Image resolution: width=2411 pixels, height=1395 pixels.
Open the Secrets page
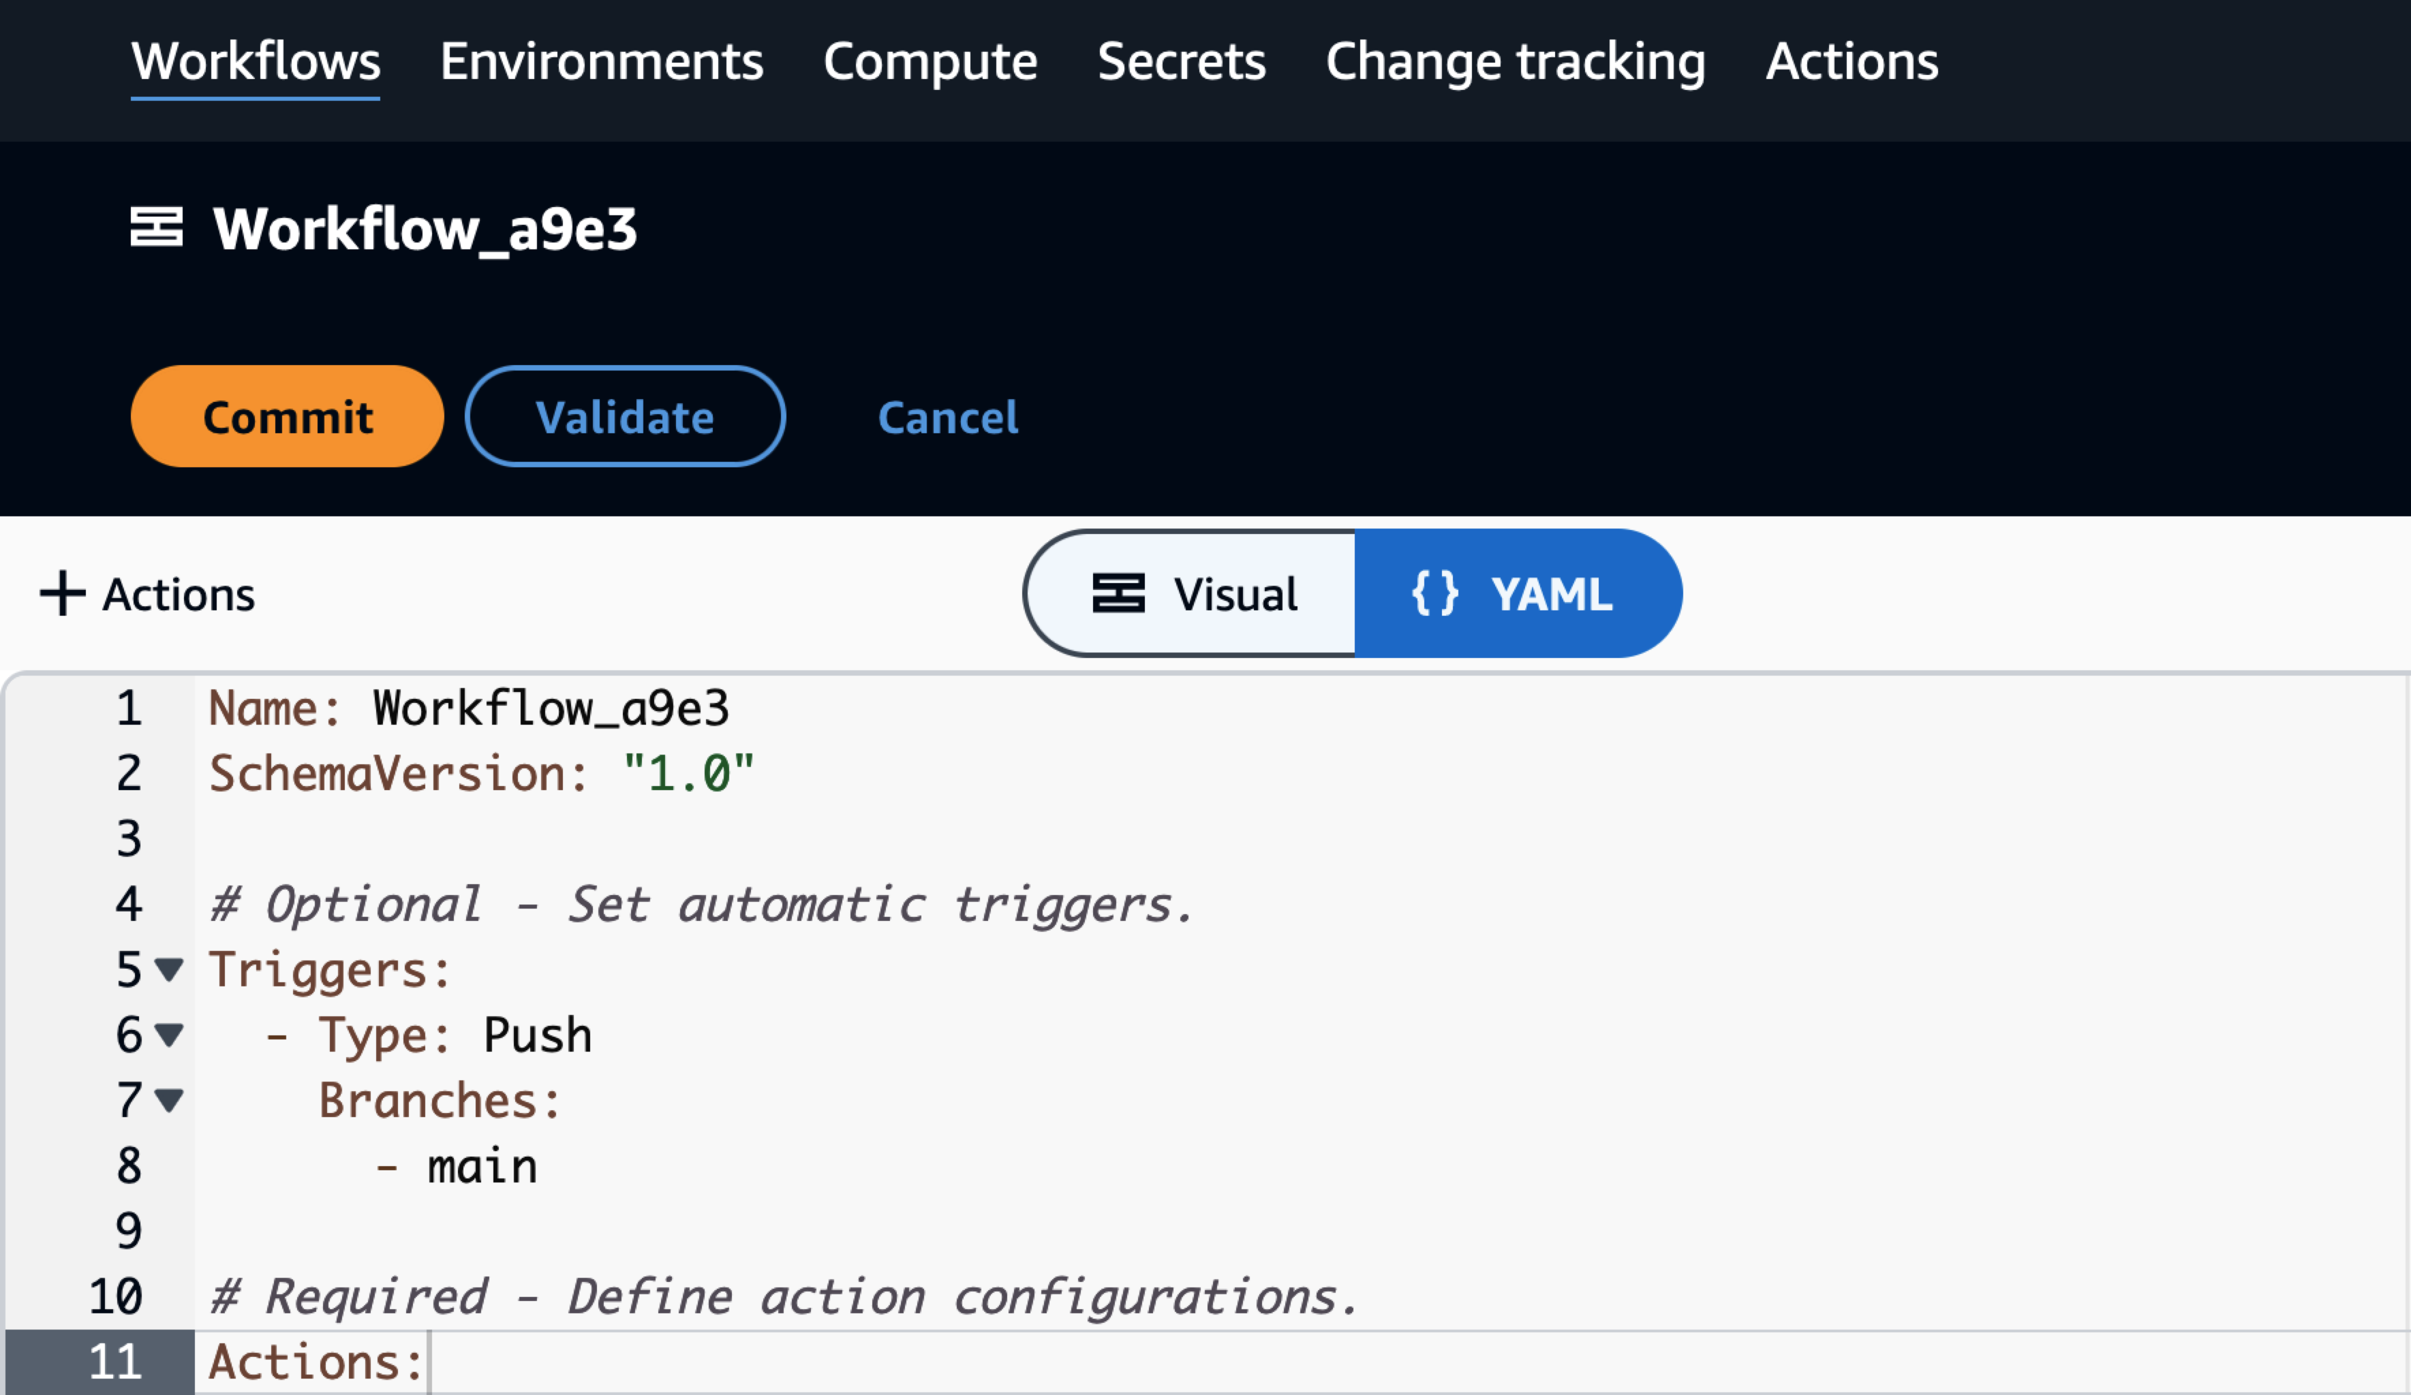1182,61
